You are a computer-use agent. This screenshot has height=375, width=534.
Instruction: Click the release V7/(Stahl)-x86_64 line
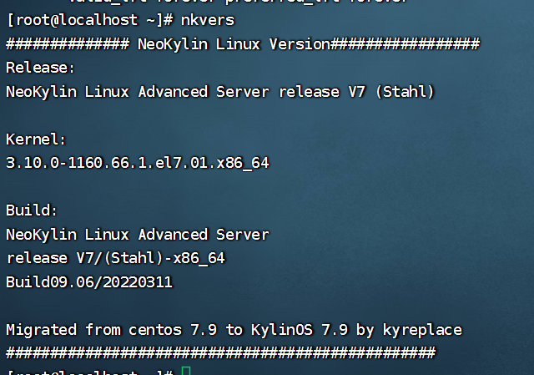click(x=115, y=258)
